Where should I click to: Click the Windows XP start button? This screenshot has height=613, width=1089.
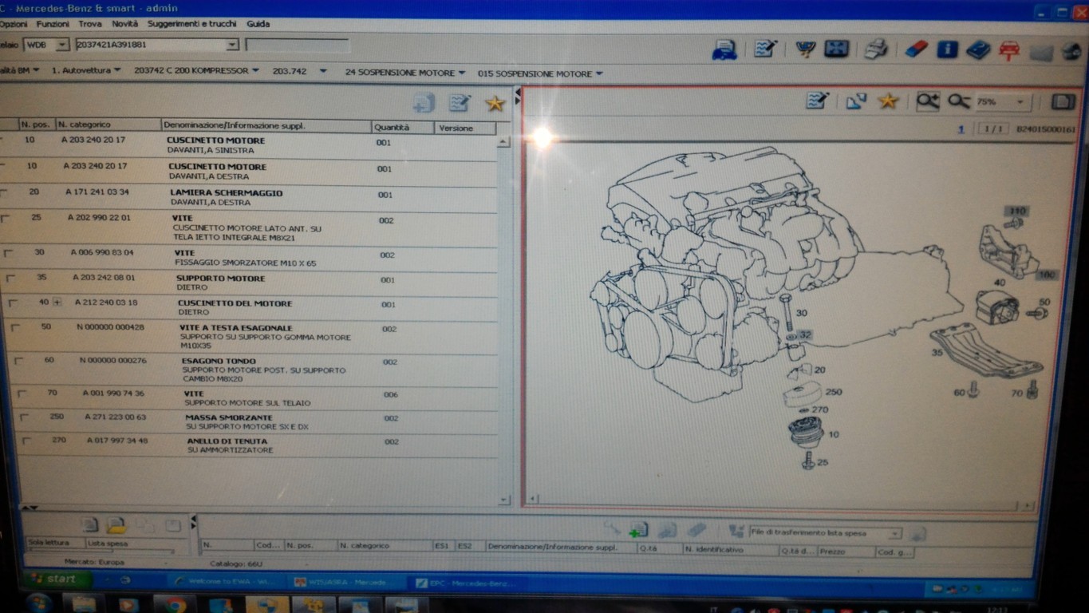pyautogui.click(x=52, y=579)
